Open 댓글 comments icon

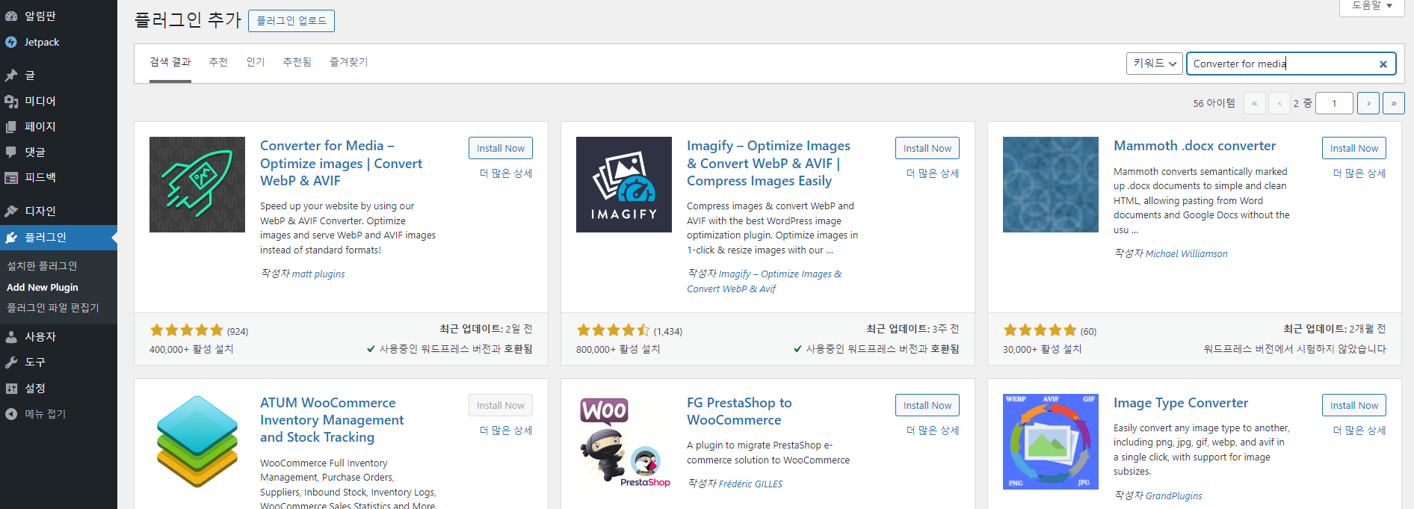(11, 152)
